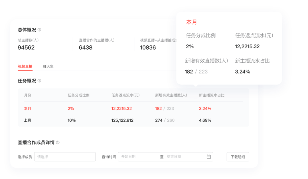Open the calendar icon in the date picker
308x179 pixels.
pos(208,156)
